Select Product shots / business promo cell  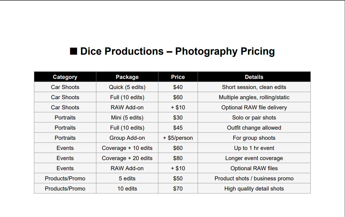tap(254, 178)
